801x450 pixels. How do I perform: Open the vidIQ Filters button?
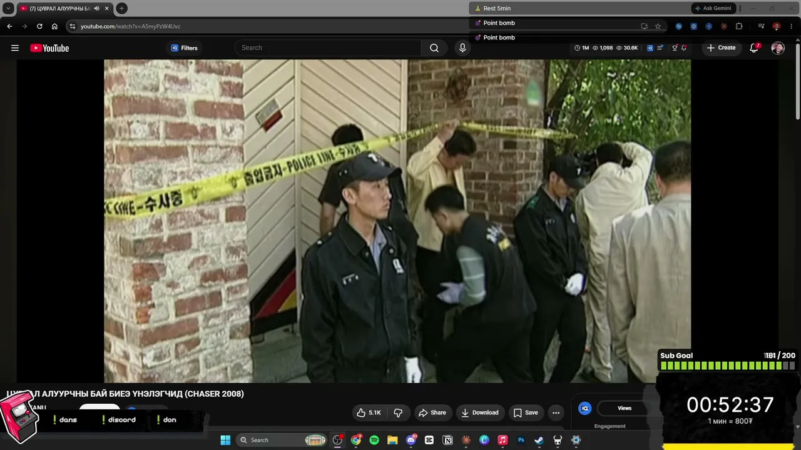[184, 48]
